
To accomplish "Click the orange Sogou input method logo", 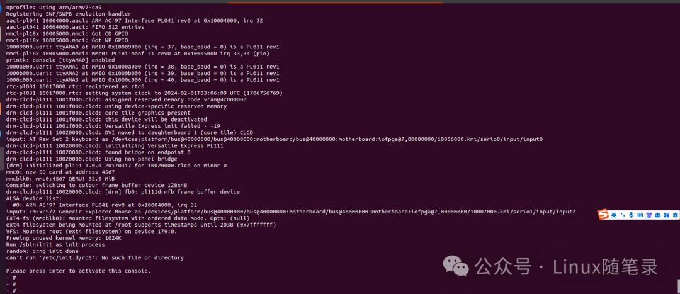I will point(603,214).
